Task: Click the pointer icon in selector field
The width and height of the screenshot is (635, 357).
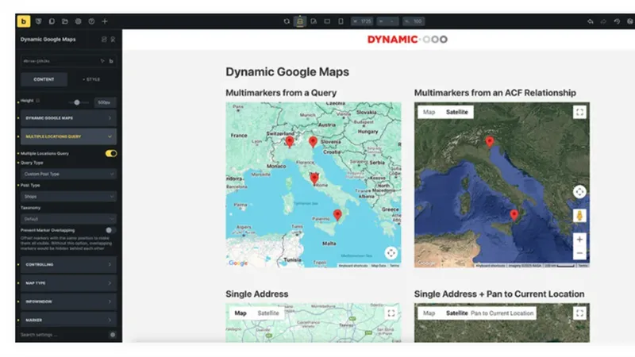Action: pos(102,61)
